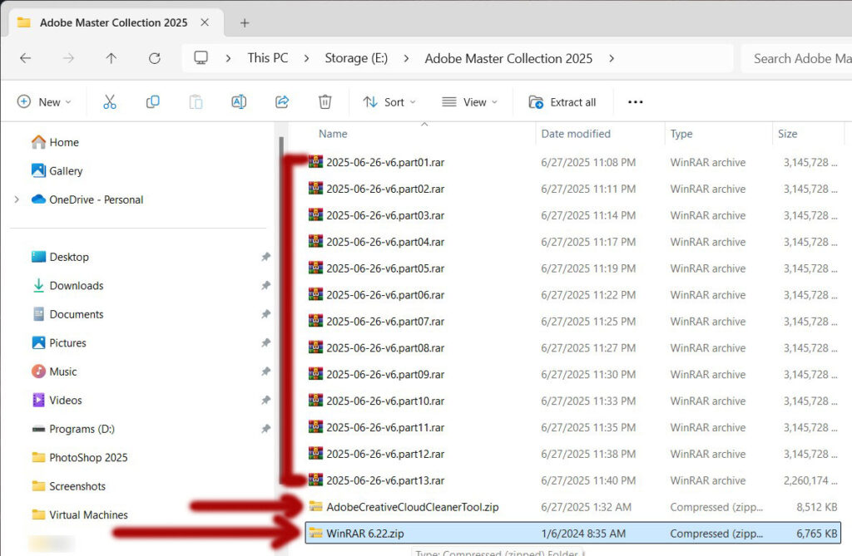
Task: Click Adobe Master Collection 2025 breadcrumb
Action: (508, 58)
